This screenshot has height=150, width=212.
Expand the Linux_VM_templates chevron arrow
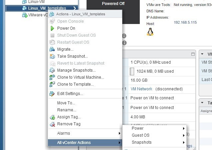pyautogui.click(x=75, y=8)
